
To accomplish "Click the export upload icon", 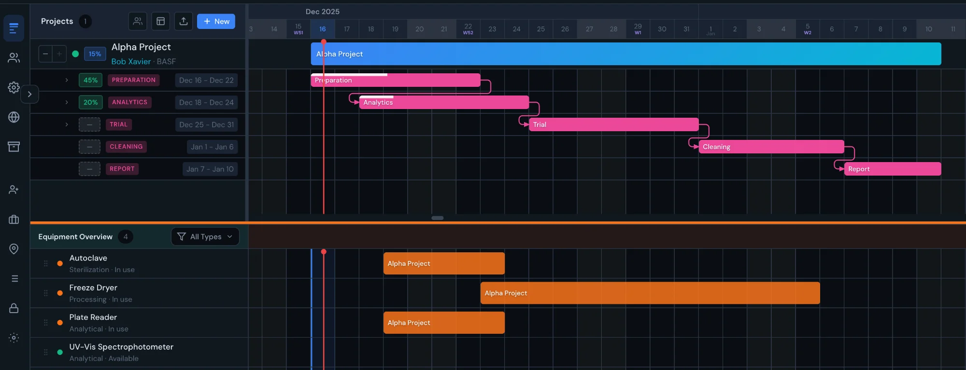I will [184, 21].
